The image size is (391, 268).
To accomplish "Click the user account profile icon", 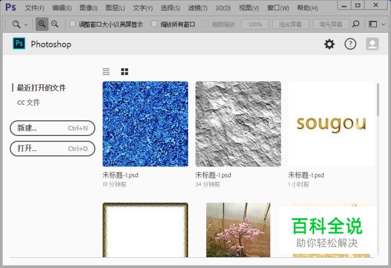I will click(x=372, y=44).
